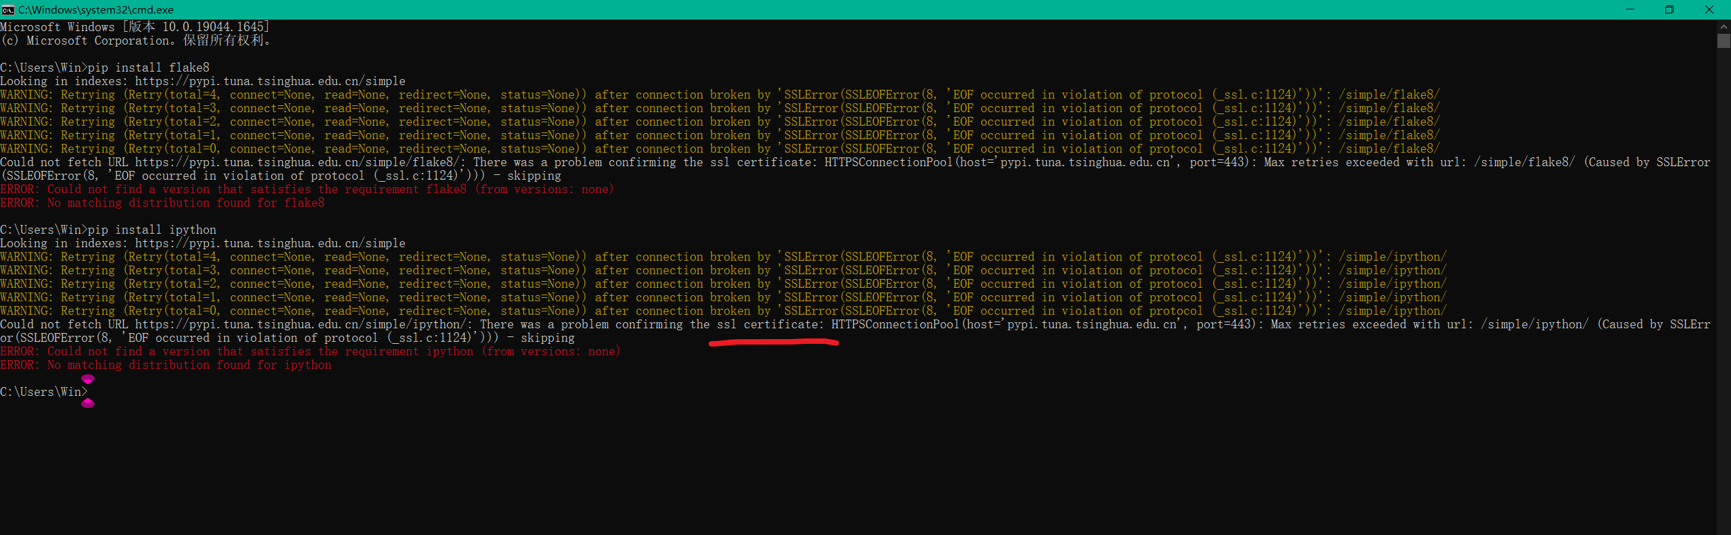Image resolution: width=1731 pixels, height=535 pixels.
Task: Click the tsinghua index URL under ipython command
Action: click(x=270, y=243)
